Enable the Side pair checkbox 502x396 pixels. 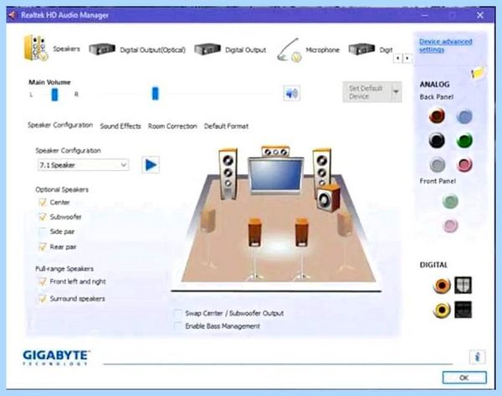(43, 231)
